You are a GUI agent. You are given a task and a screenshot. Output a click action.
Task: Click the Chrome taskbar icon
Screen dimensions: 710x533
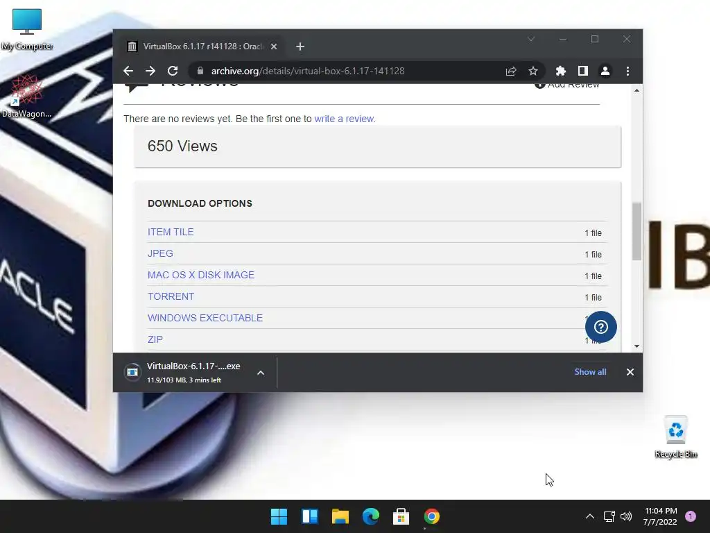click(x=431, y=516)
